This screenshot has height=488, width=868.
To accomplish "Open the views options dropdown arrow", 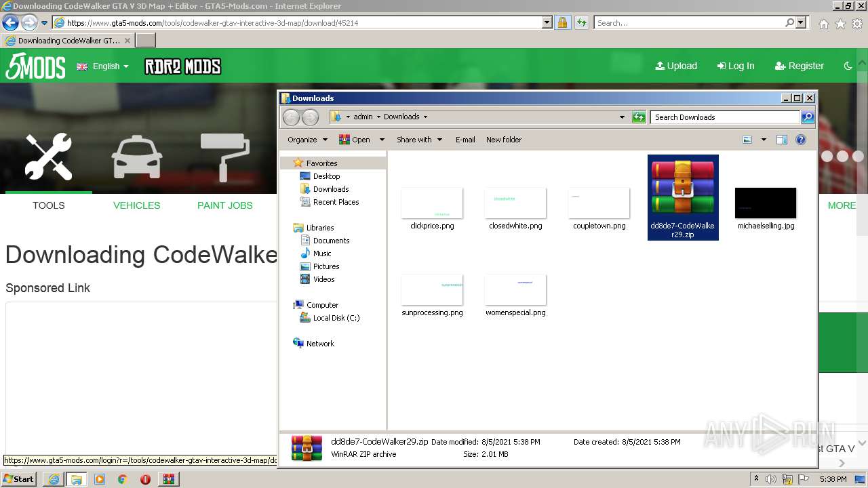I will coord(764,140).
